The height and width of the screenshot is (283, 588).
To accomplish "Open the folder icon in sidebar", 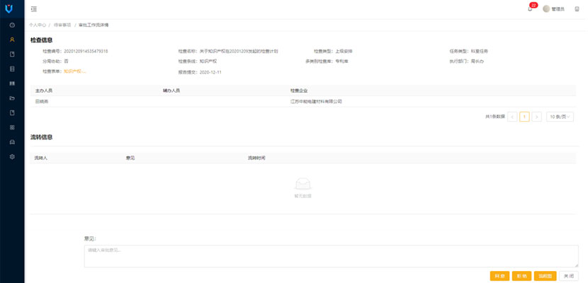I will pyautogui.click(x=12, y=98).
